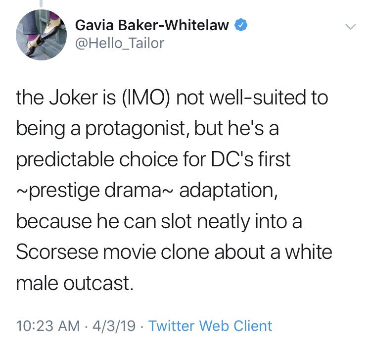Viewport: 371px width, 349px height.
Task: Open the Twitter Web Client link
Action: pyautogui.click(x=210, y=326)
